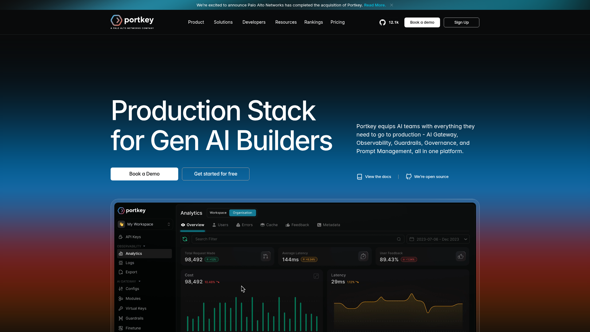Click the API Keys sidebar icon
The image size is (590, 332).
[121, 237]
